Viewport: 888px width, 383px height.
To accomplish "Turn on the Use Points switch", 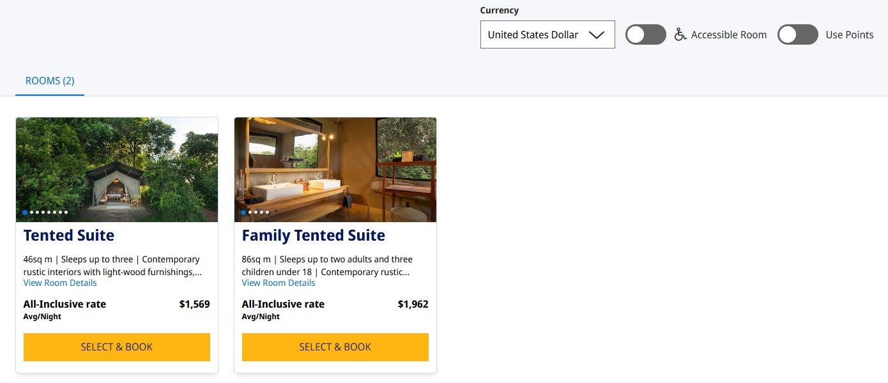I will pos(797,34).
